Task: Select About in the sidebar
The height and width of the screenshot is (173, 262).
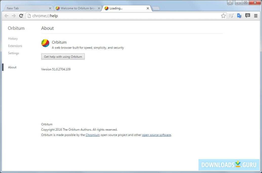Action: pos(12,67)
